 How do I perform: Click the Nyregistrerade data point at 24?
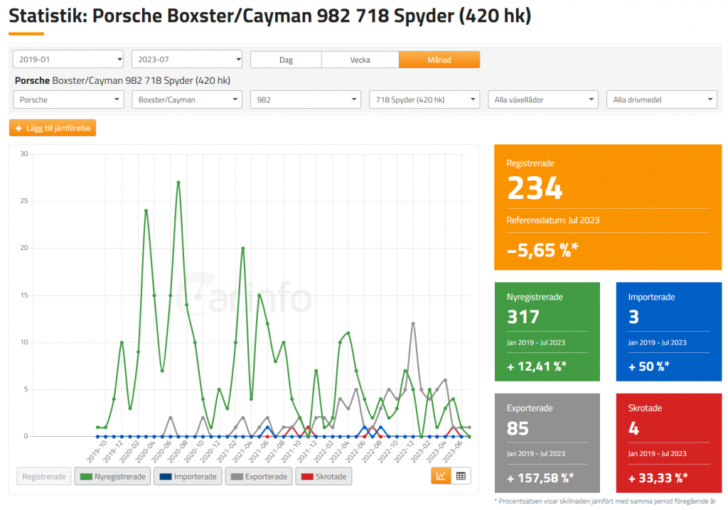(146, 211)
